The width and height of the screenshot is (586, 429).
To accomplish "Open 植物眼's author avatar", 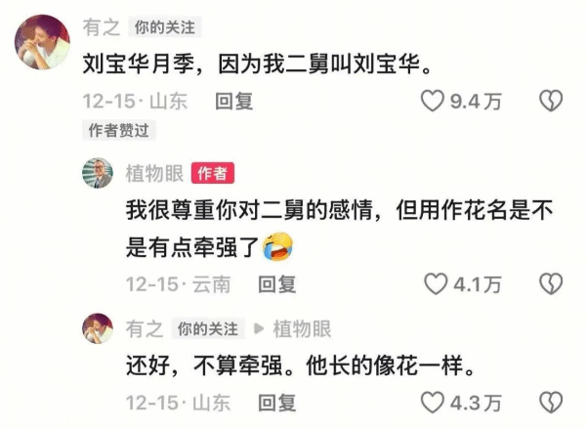I will (98, 173).
